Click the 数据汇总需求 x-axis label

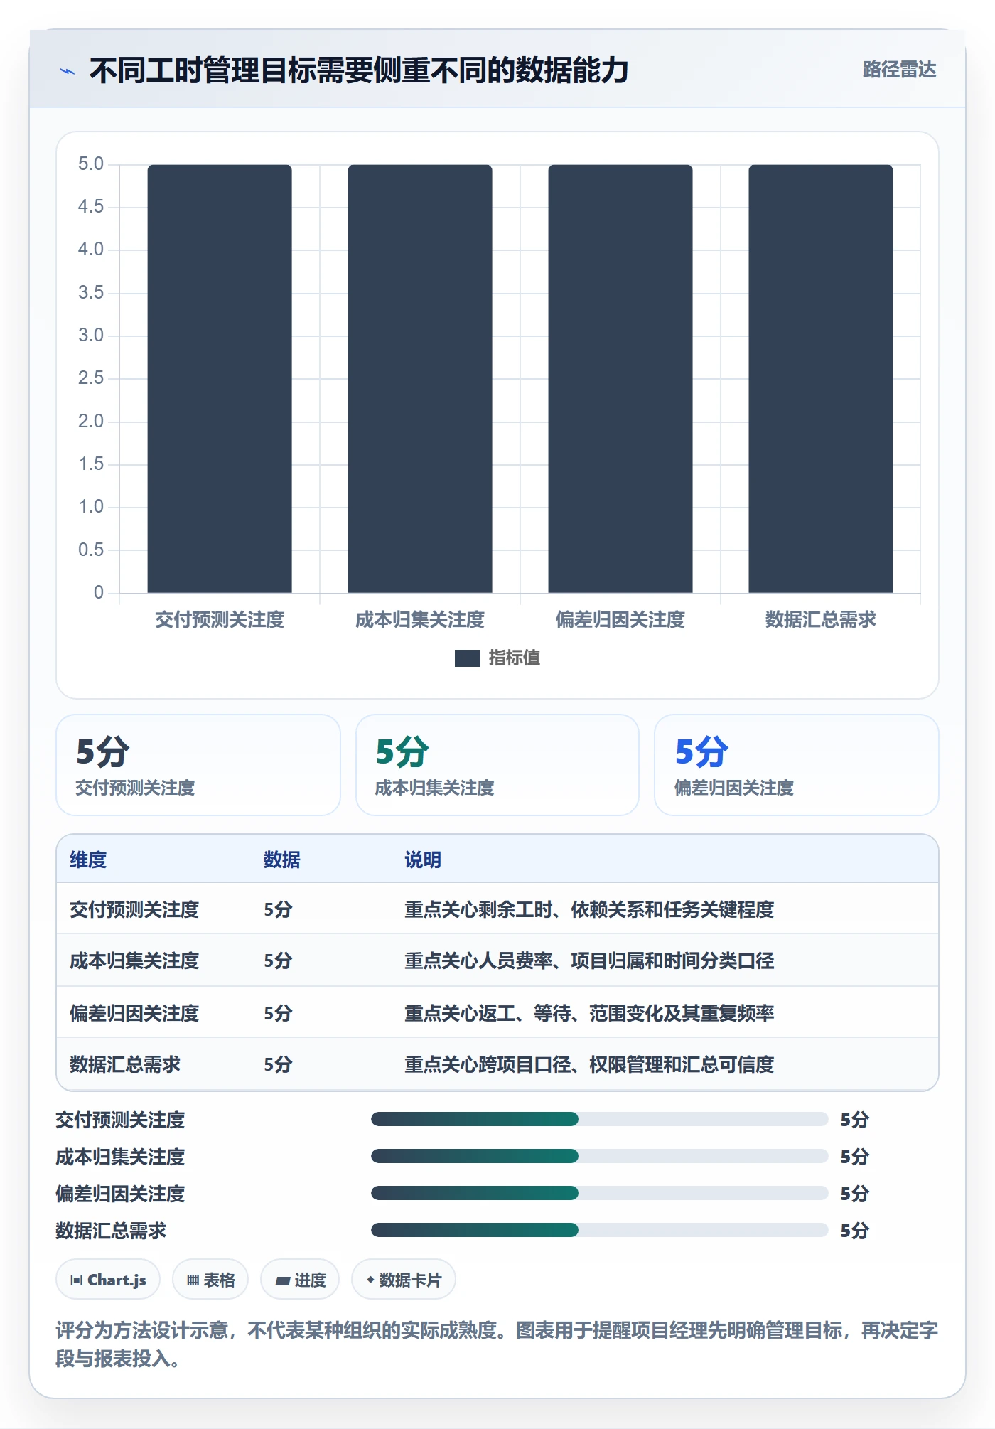tap(821, 620)
